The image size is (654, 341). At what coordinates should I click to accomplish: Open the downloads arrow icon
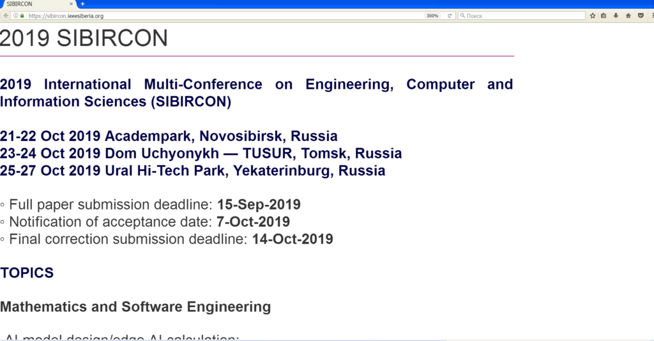[x=616, y=16]
